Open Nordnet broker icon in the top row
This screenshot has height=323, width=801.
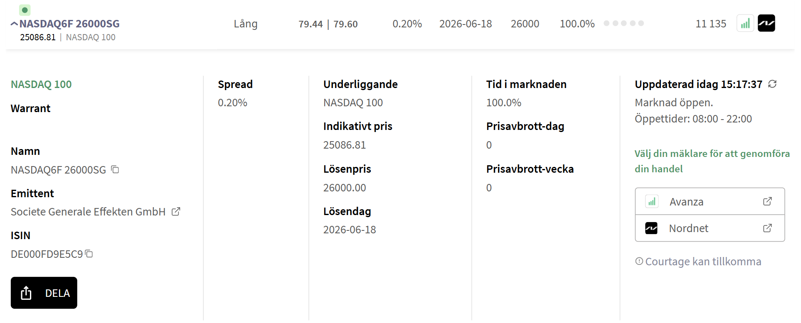coord(766,23)
